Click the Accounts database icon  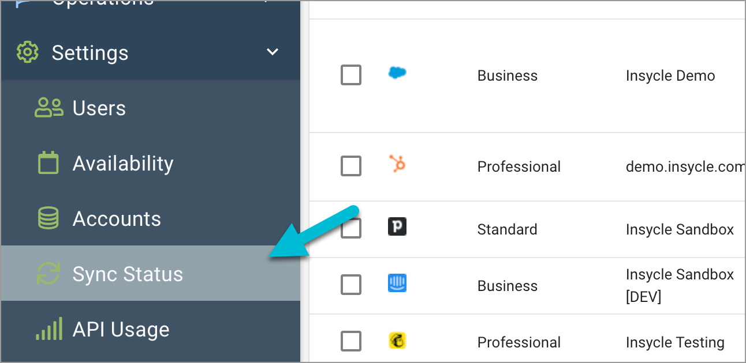point(49,218)
